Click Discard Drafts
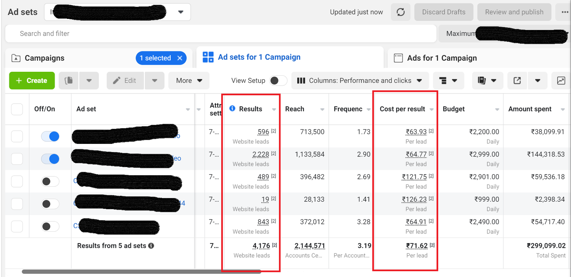The image size is (571, 277). point(444,12)
